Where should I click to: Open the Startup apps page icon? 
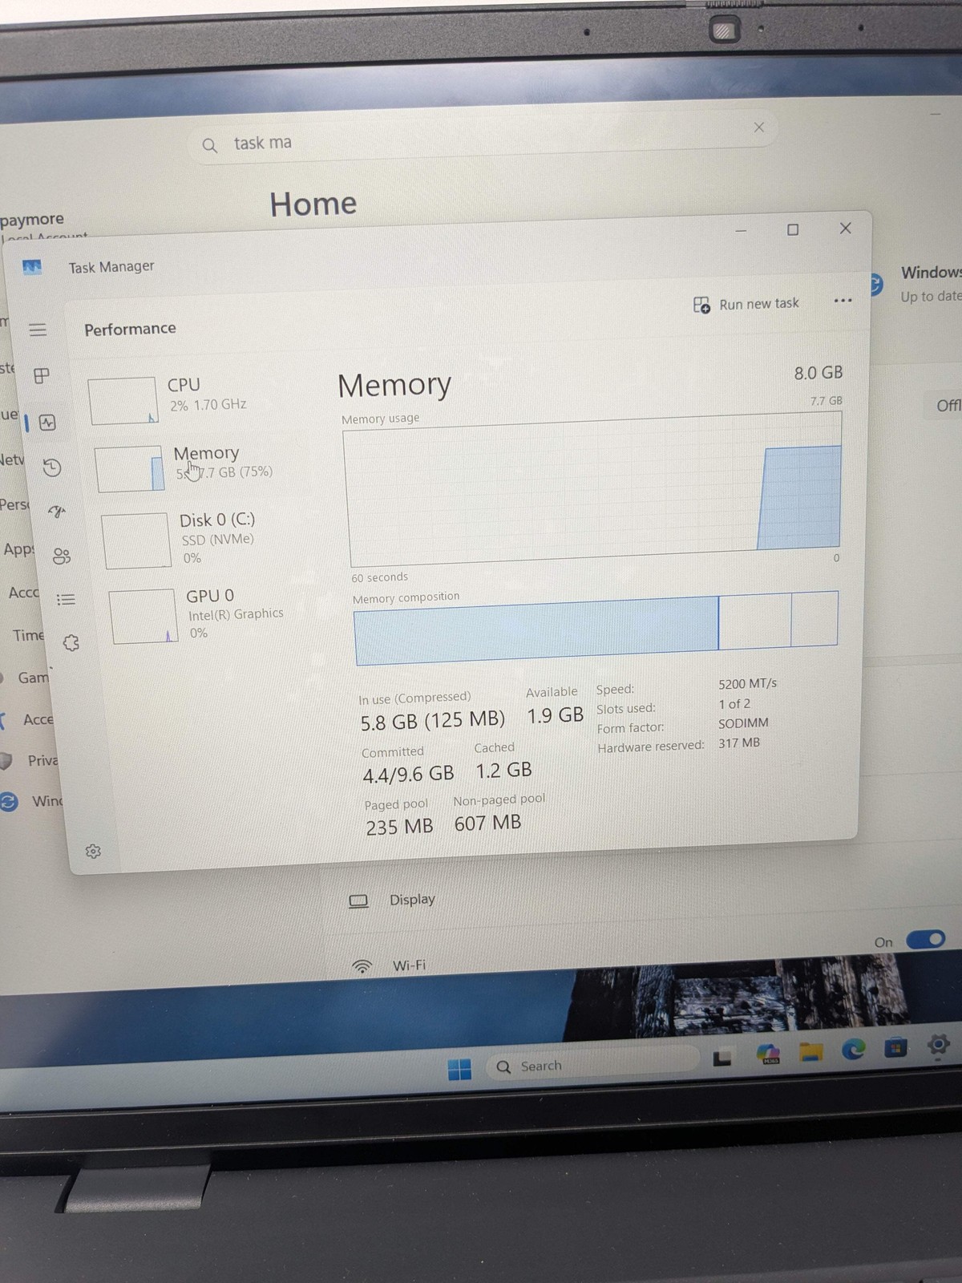point(57,511)
